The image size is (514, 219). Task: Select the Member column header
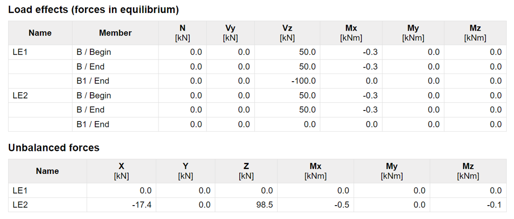point(115,33)
